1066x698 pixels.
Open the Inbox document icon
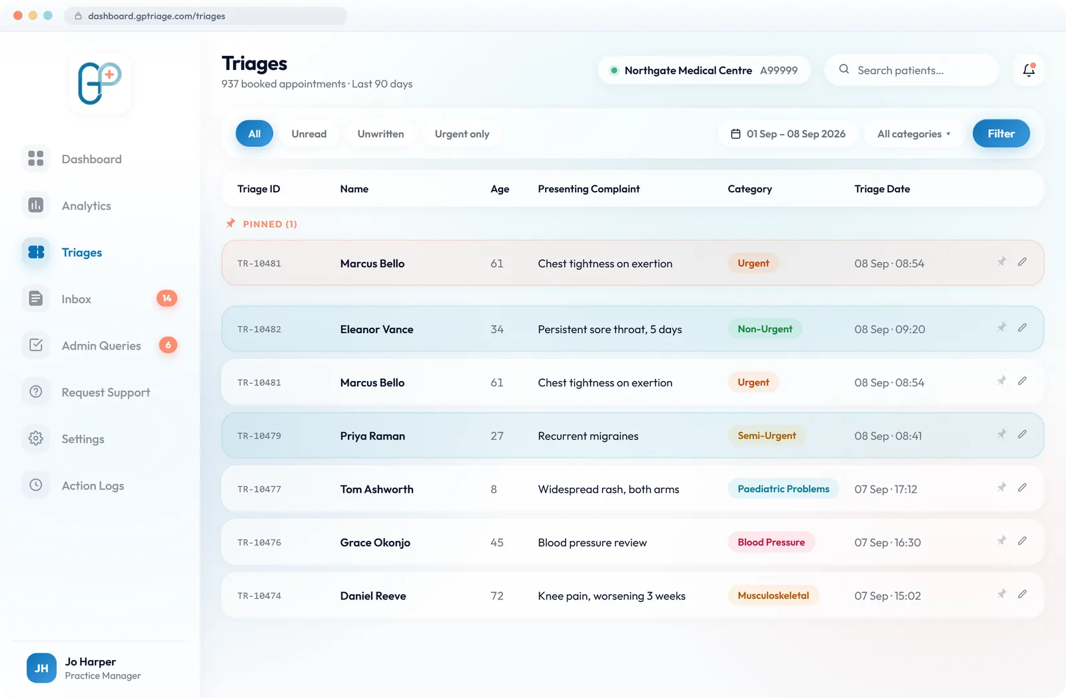point(36,298)
